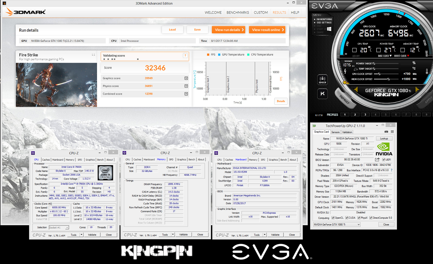This screenshot has width=433, height=264.
Task: Click the 3DMark logo
Action: (26, 12)
